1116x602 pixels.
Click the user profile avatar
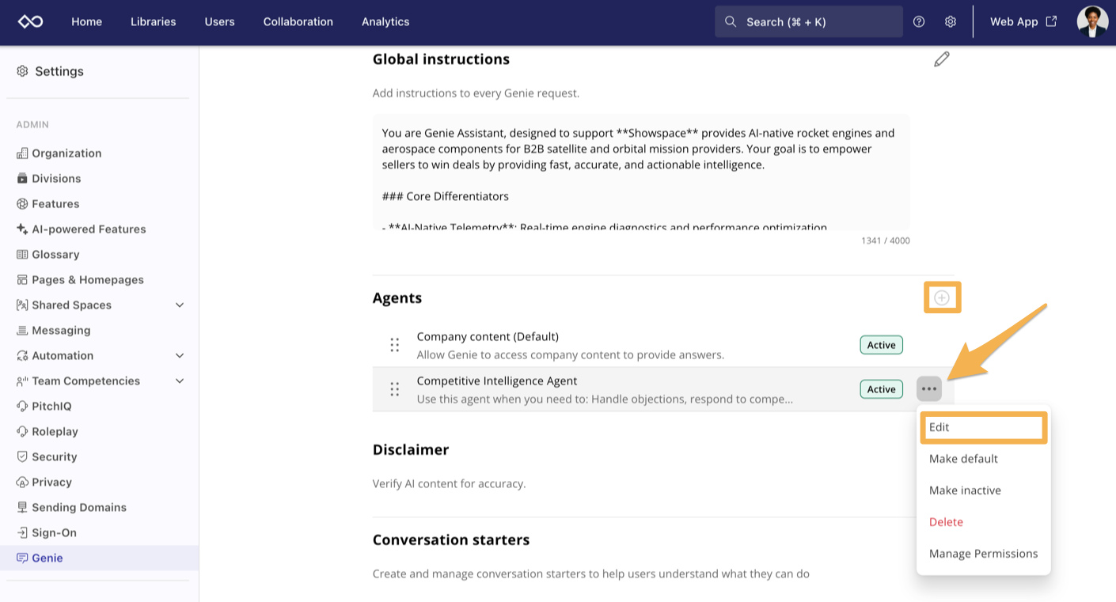coord(1092,22)
